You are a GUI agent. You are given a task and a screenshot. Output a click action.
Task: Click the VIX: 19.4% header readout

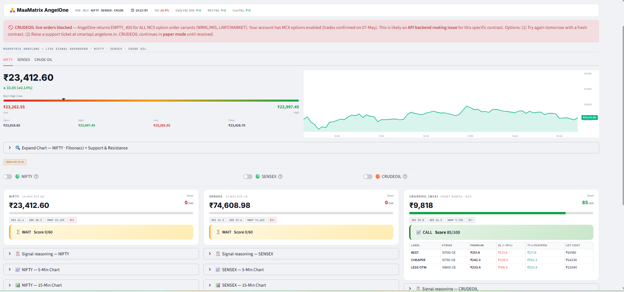pos(162,10)
